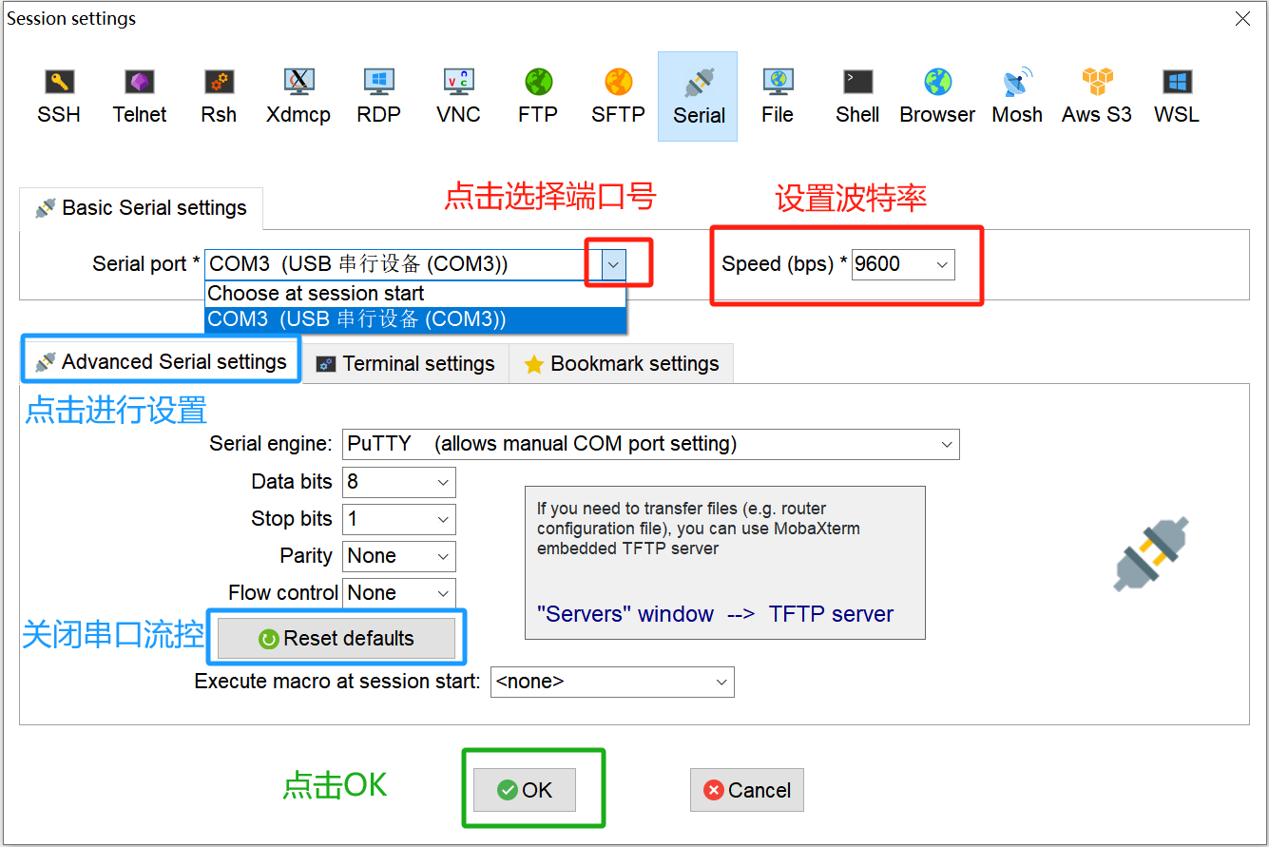Open the Serial port dropdown arrow
Screen dimensions: 1269x847
[x=615, y=264]
